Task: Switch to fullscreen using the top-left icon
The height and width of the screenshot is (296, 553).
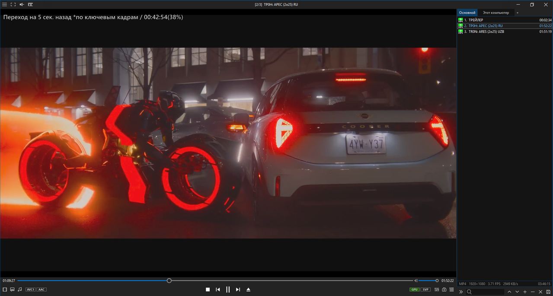Action: (x=13, y=4)
